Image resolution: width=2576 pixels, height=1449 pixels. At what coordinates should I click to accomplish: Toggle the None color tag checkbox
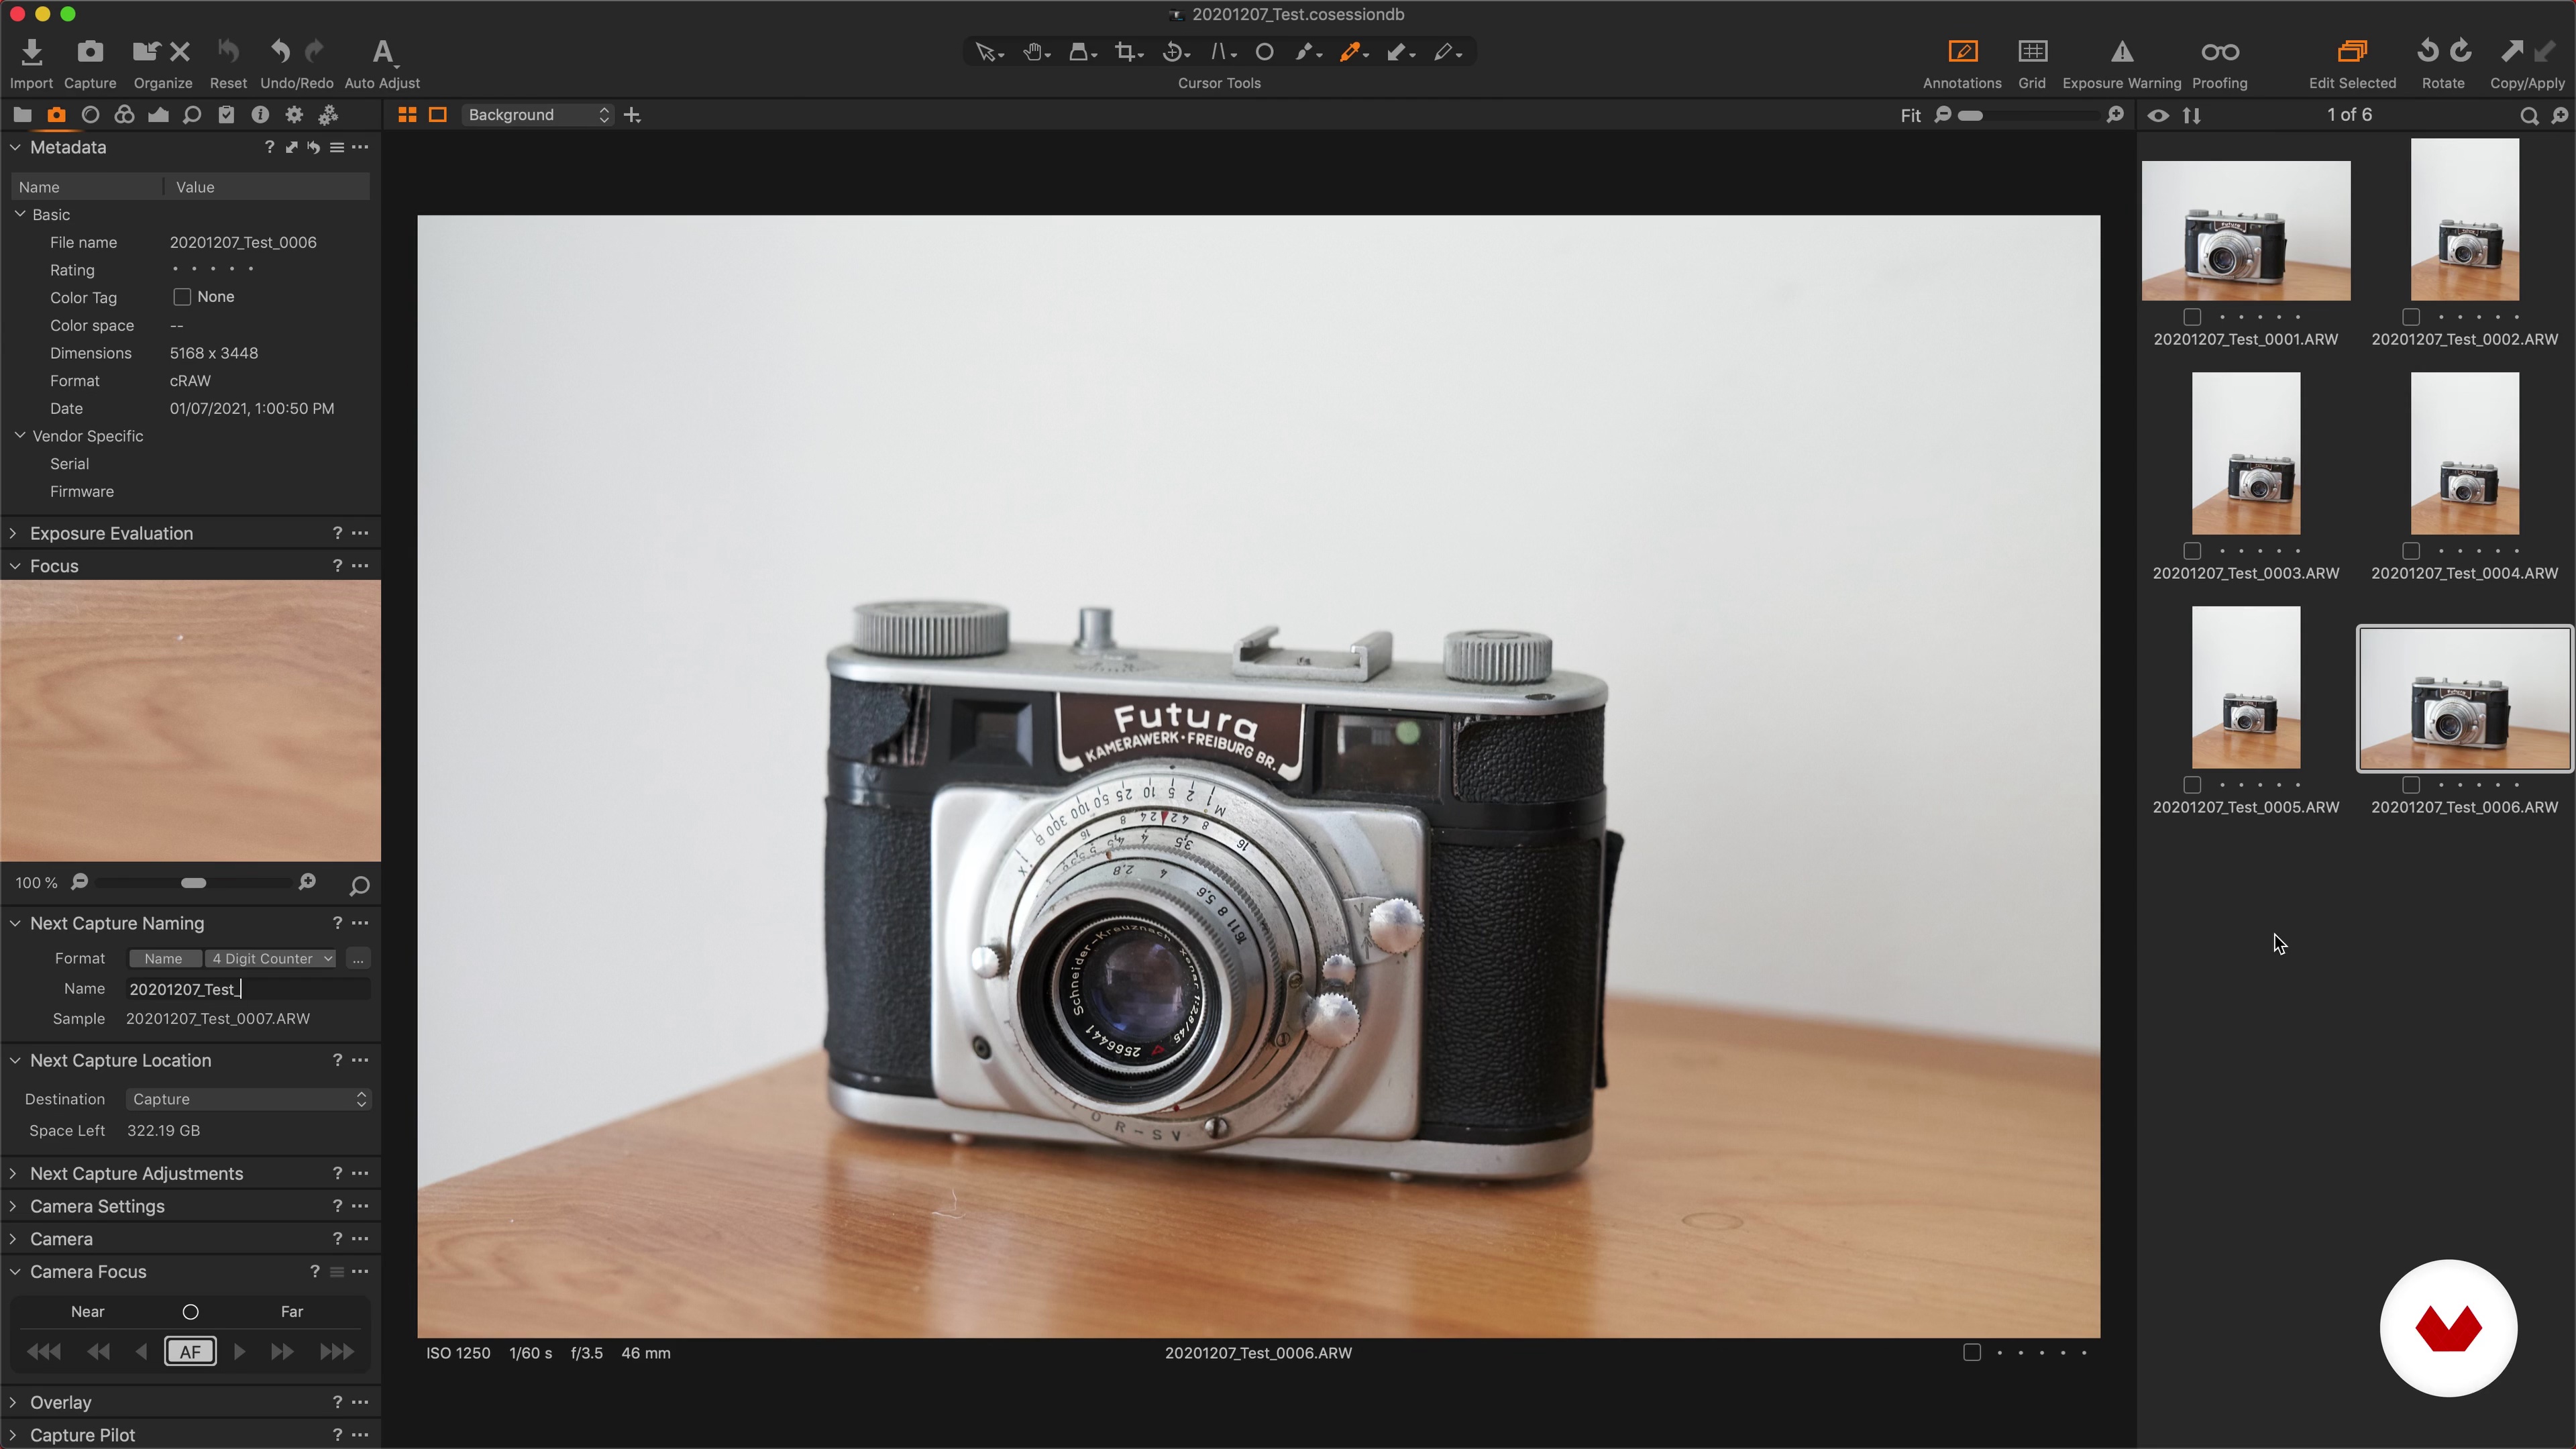(182, 297)
